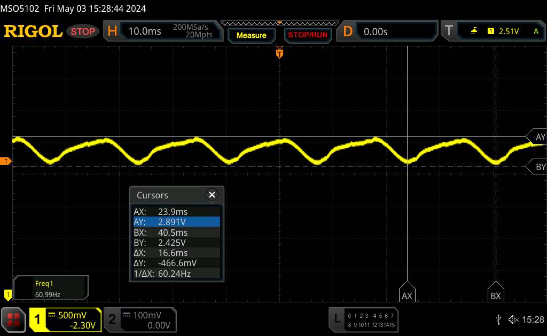Close the Cursors panel
Image resolution: width=547 pixels, height=336 pixels.
coord(212,195)
